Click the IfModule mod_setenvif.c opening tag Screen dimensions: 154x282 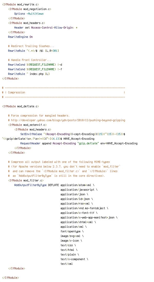[x=27, y=125]
